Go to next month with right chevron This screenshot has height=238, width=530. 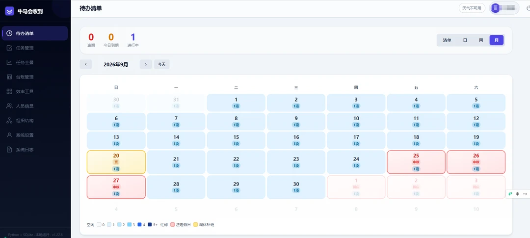click(146, 64)
